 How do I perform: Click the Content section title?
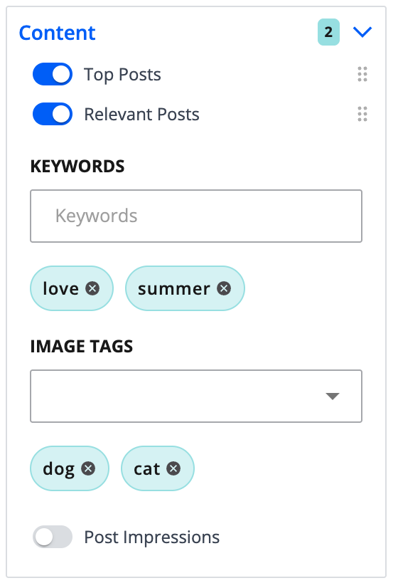coord(58,33)
